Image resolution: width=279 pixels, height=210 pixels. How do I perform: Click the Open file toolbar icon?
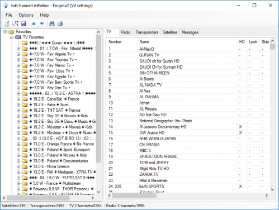pos(15,23)
